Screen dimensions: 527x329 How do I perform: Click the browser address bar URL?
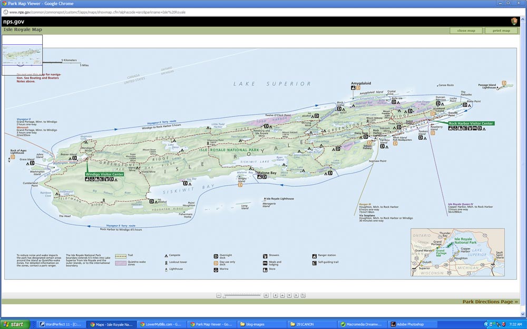(x=97, y=12)
